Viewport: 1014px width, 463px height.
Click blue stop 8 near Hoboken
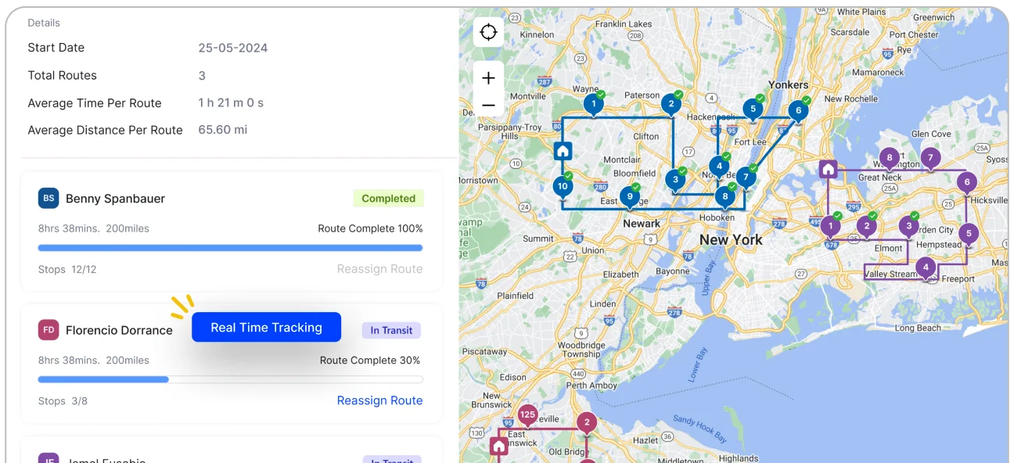(x=725, y=197)
